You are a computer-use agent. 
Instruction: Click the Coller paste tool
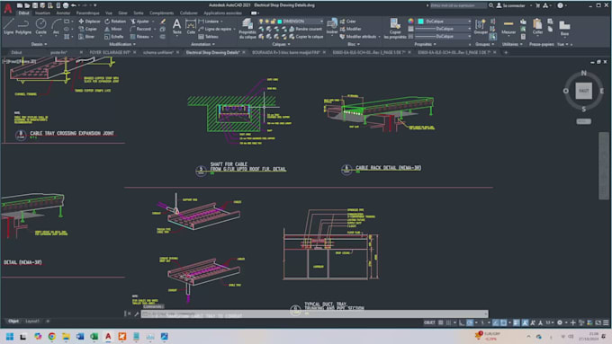tap(537, 26)
